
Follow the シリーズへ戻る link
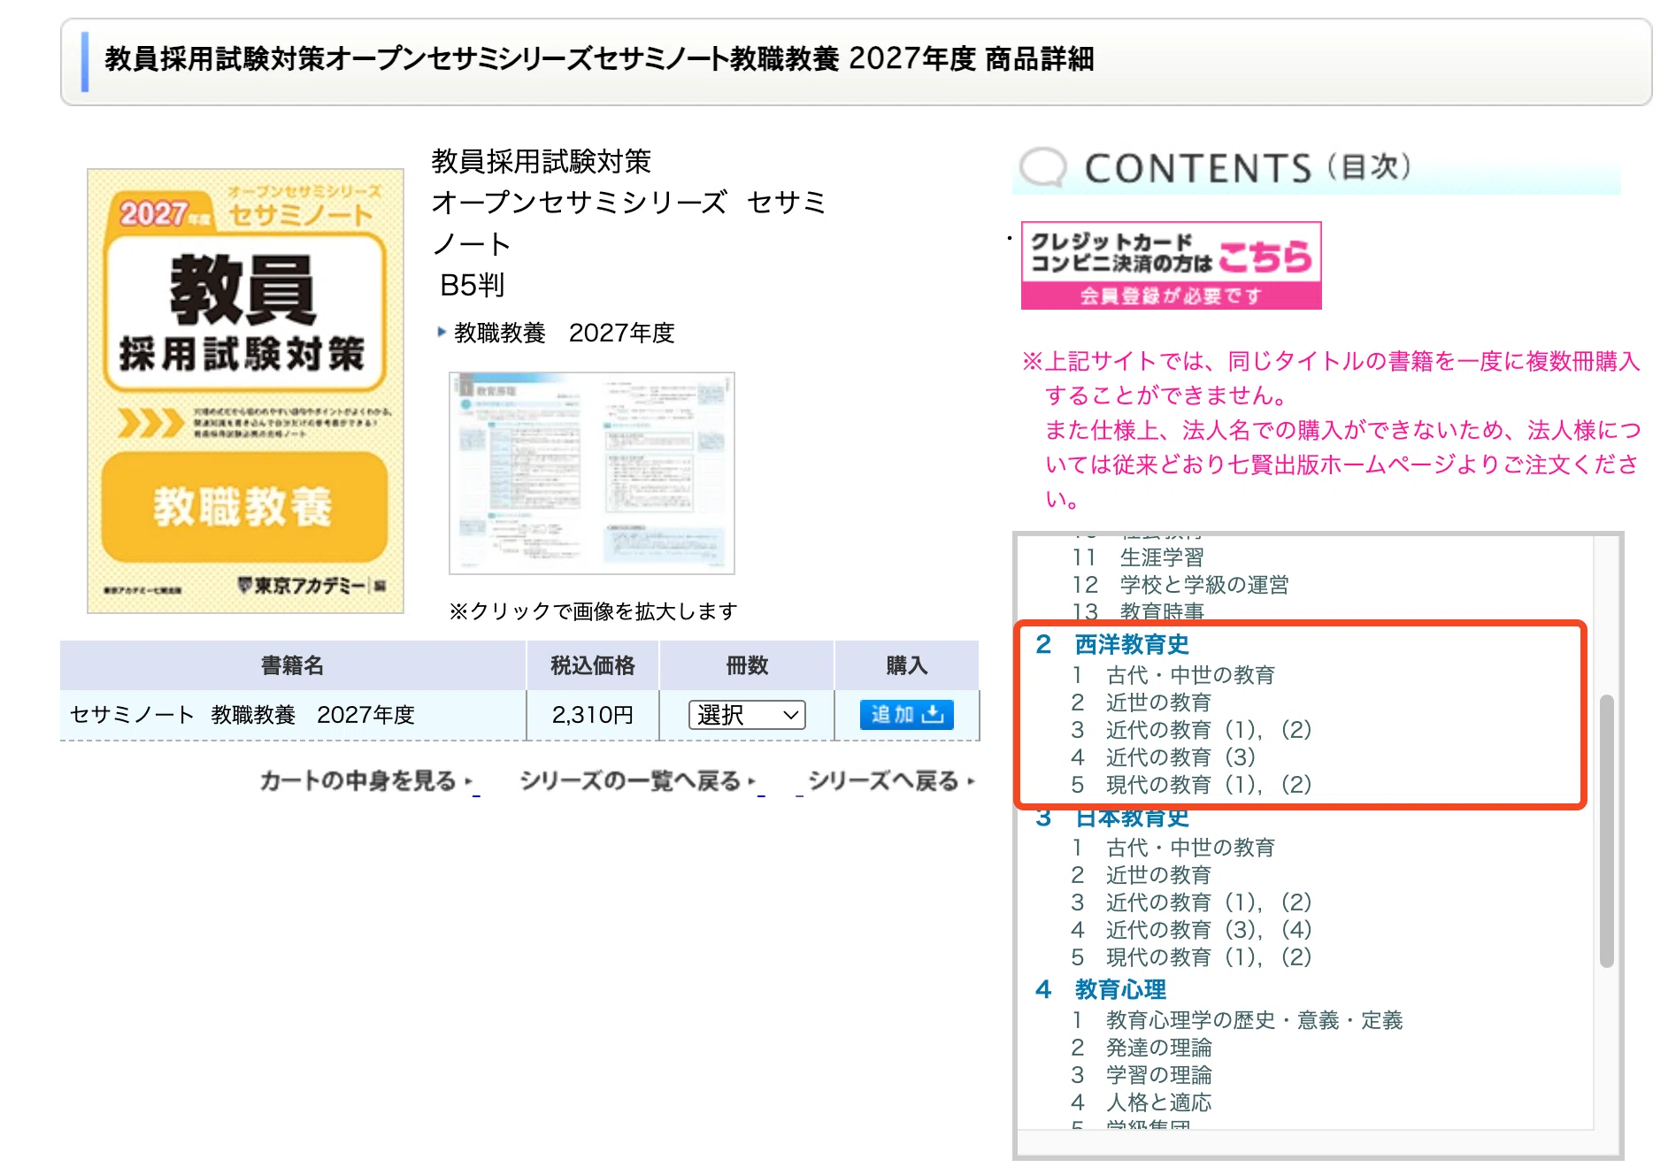pos(890,781)
